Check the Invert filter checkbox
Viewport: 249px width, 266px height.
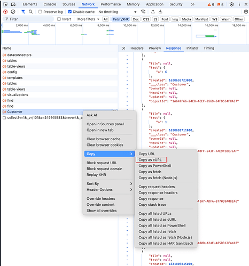[59, 19]
